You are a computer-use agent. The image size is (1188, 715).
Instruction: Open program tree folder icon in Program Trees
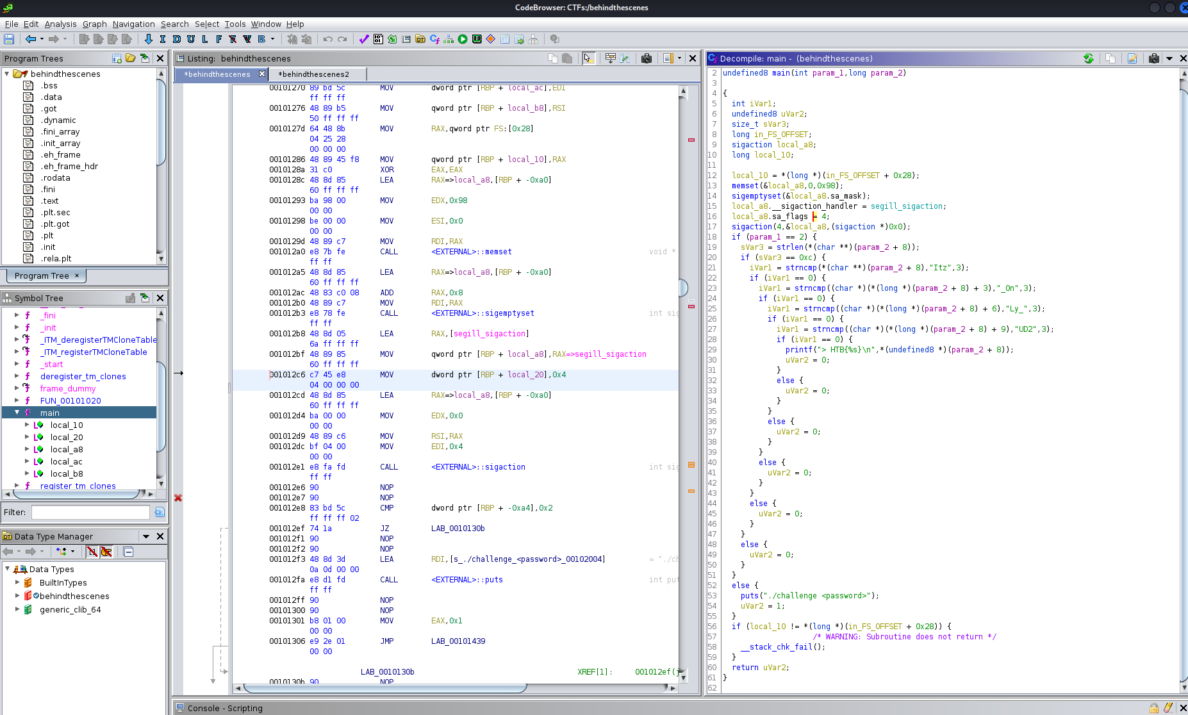coord(131,58)
